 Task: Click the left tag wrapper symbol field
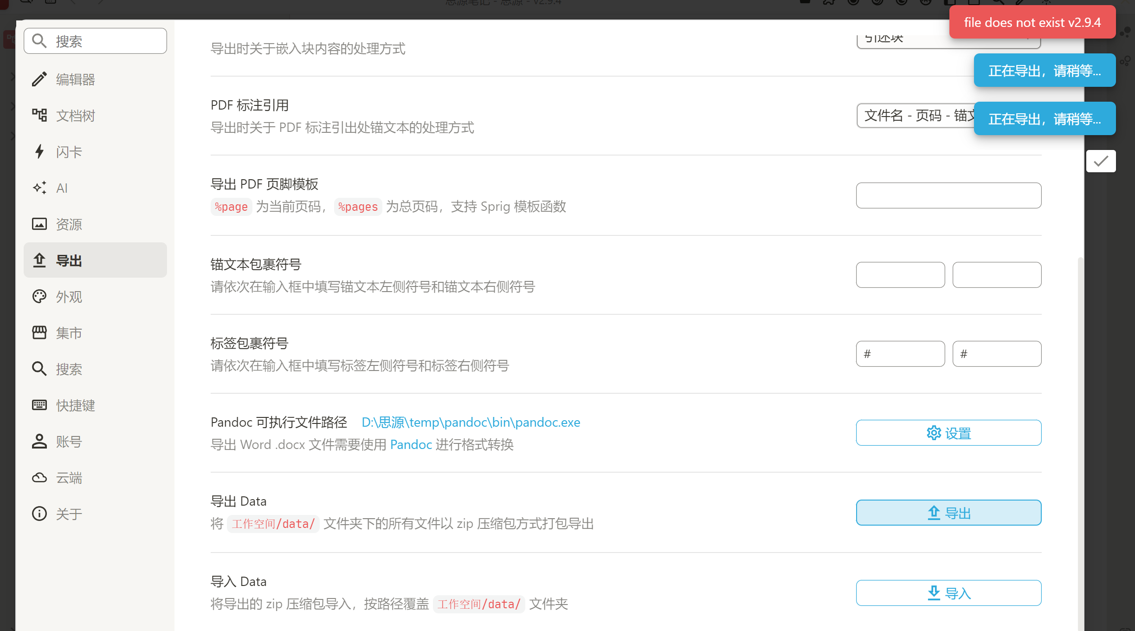900,354
